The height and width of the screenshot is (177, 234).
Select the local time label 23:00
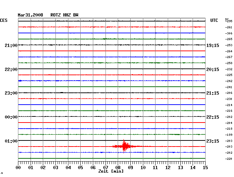coord(11,93)
